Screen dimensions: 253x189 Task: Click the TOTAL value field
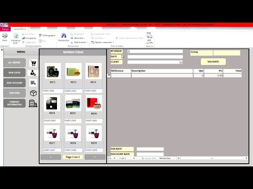[227, 53]
